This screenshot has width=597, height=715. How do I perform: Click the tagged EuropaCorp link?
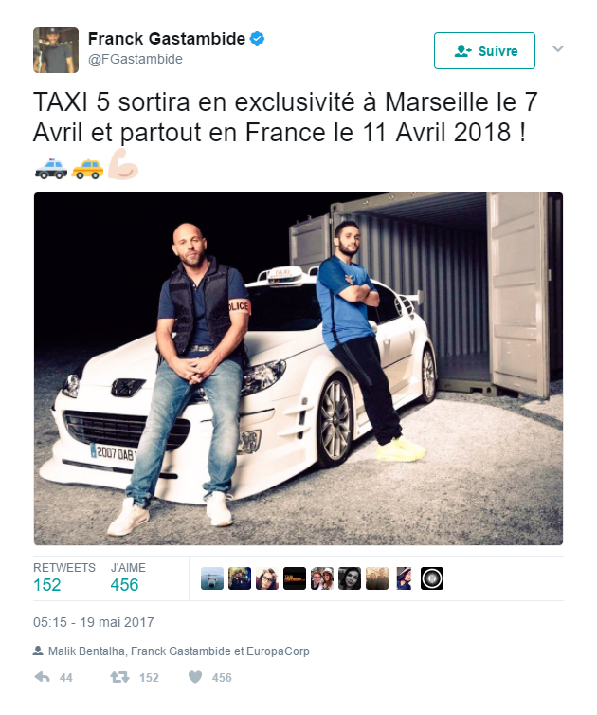(x=278, y=651)
